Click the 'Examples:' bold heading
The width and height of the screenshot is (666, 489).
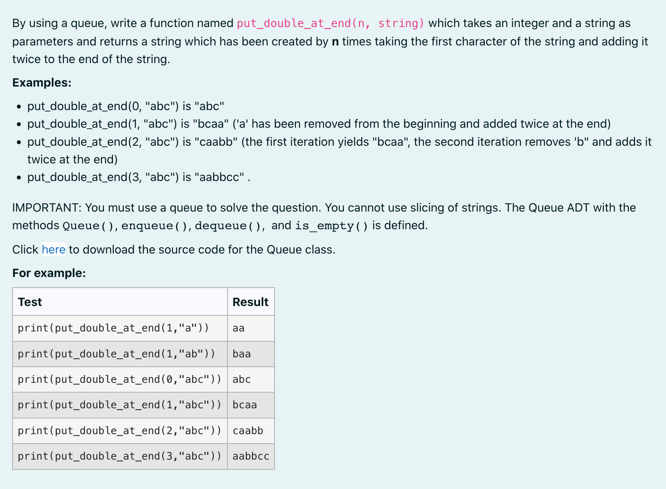[x=42, y=83]
